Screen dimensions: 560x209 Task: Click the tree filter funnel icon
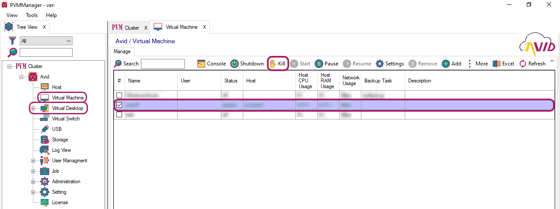[13, 41]
